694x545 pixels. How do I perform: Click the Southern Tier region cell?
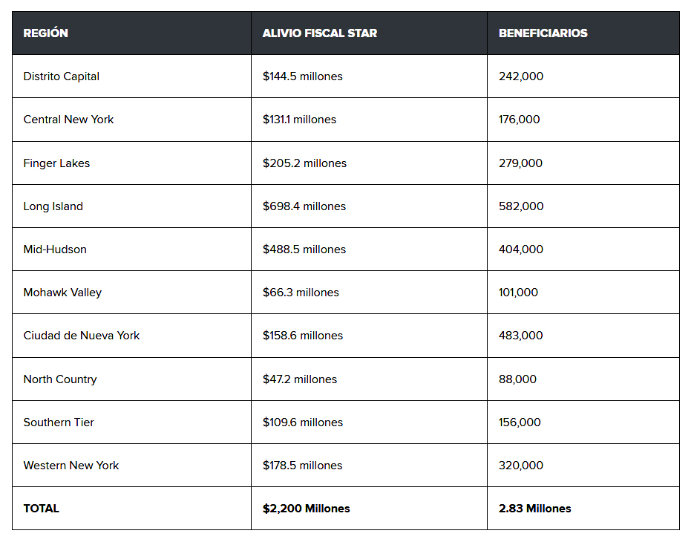pyautogui.click(x=59, y=422)
